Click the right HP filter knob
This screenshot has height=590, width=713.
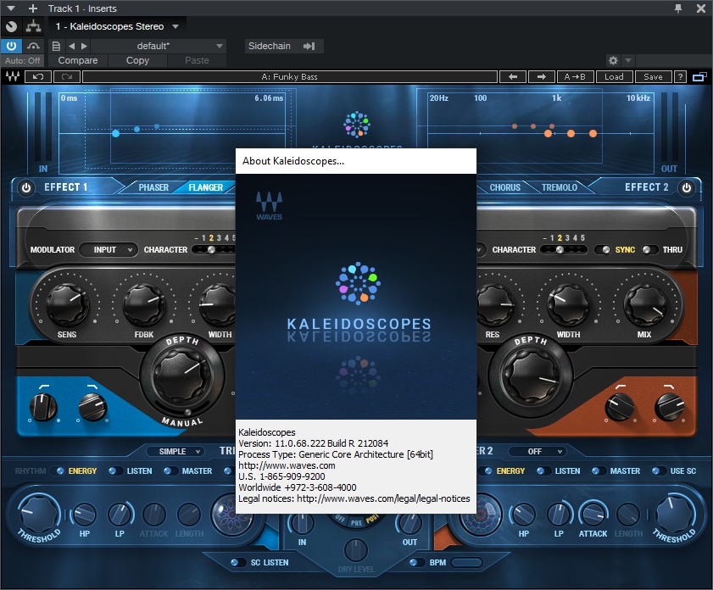(x=524, y=514)
